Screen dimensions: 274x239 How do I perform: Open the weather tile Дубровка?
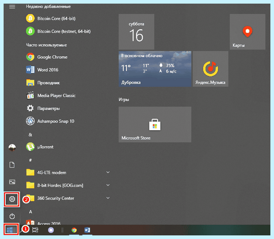click(x=155, y=69)
